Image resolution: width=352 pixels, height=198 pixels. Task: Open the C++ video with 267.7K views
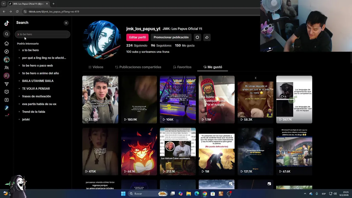pyautogui.click(x=294, y=100)
